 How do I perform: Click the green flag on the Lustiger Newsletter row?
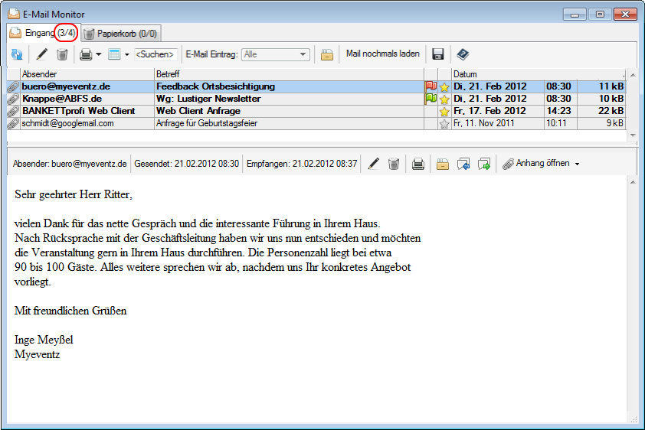[x=431, y=99]
